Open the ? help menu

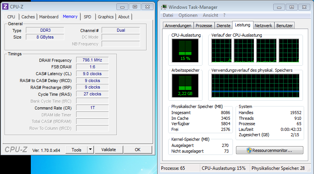coord(224,15)
